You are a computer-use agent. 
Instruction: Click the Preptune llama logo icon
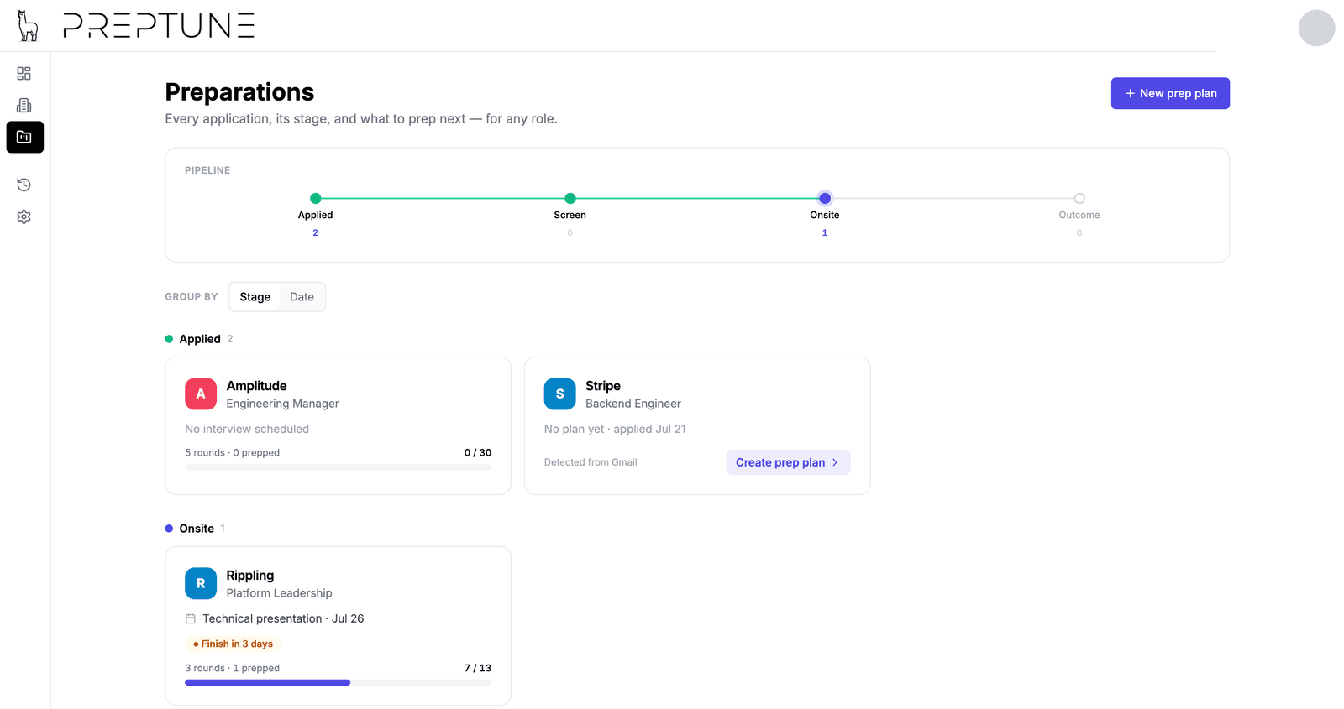(28, 25)
